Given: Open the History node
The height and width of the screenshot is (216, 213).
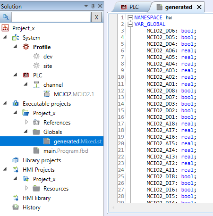Looking at the screenshot, I should [x=32, y=208].
